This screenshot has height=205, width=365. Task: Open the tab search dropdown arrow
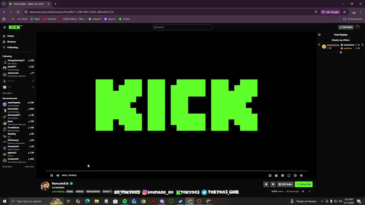point(4,4)
